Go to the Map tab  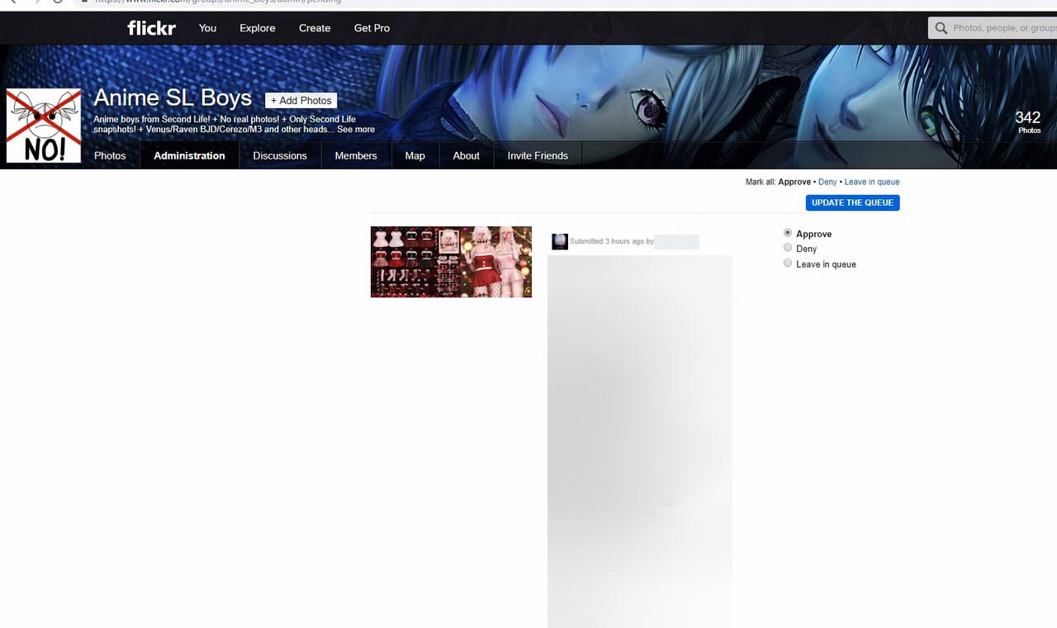coord(415,155)
